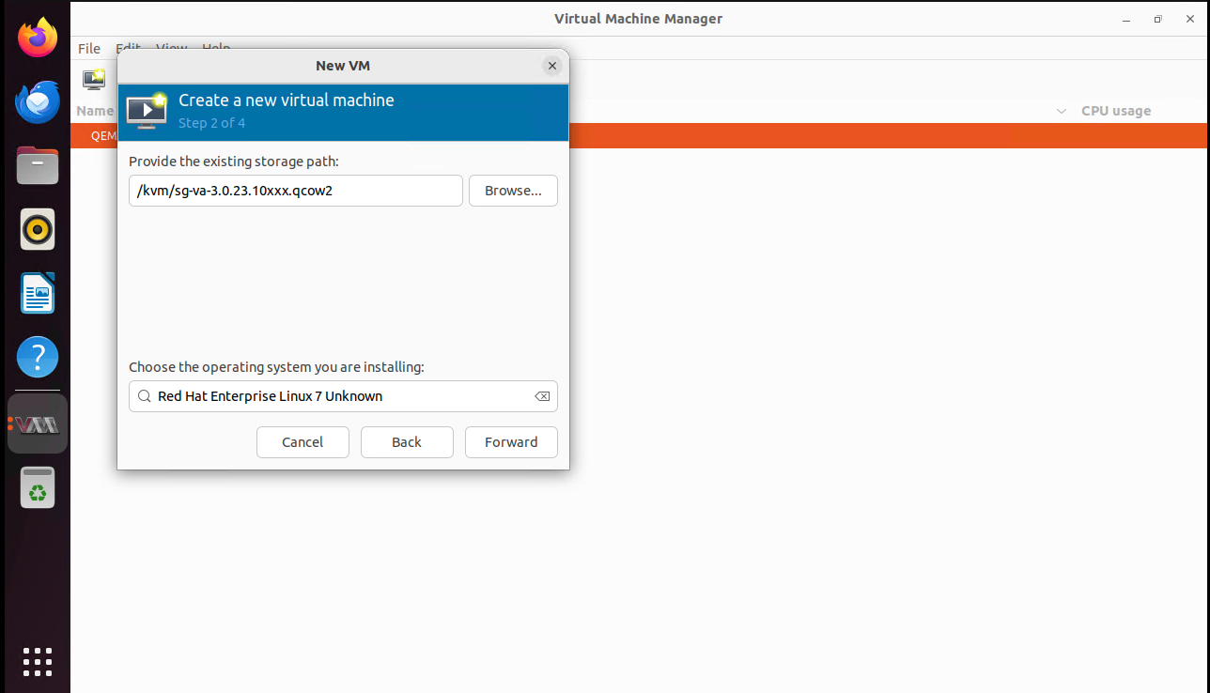Cancel the new VM wizard

coord(302,442)
